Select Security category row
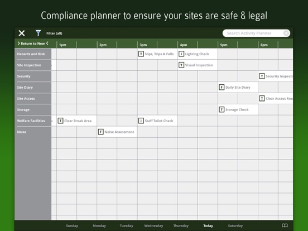Viewport: 308px width, 231px height. (33, 76)
